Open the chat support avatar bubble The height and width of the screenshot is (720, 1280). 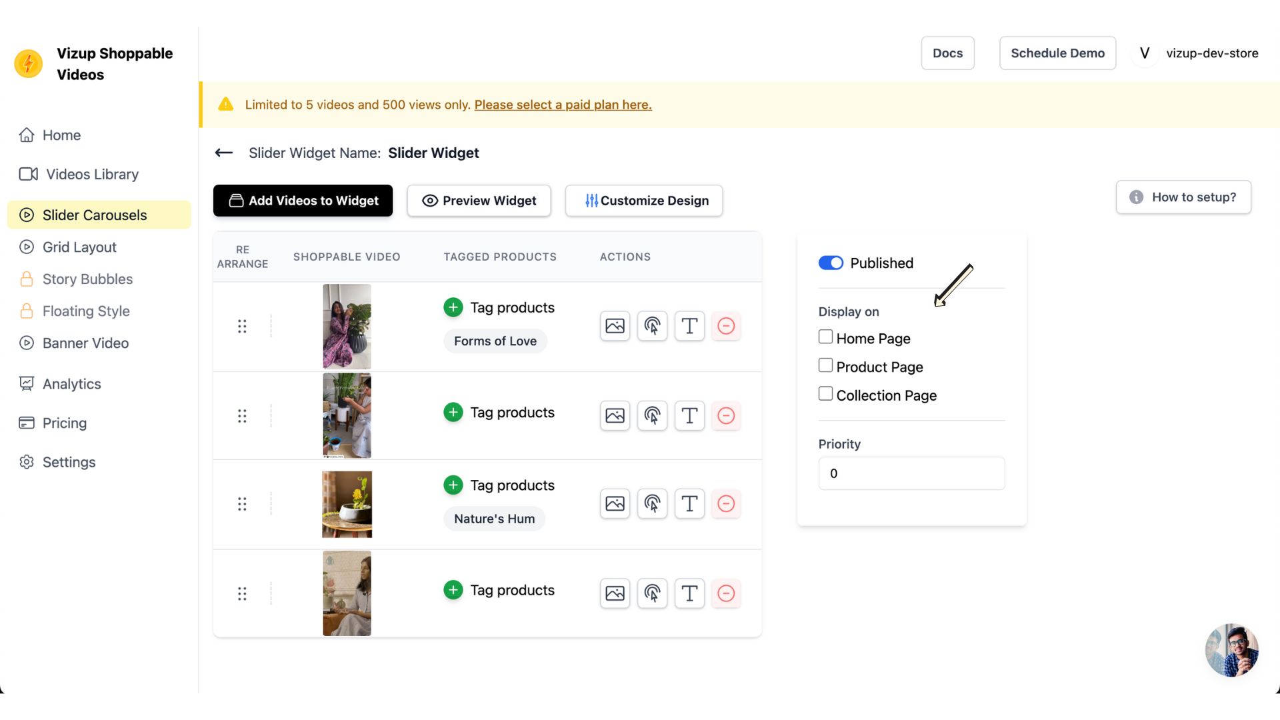tap(1231, 650)
